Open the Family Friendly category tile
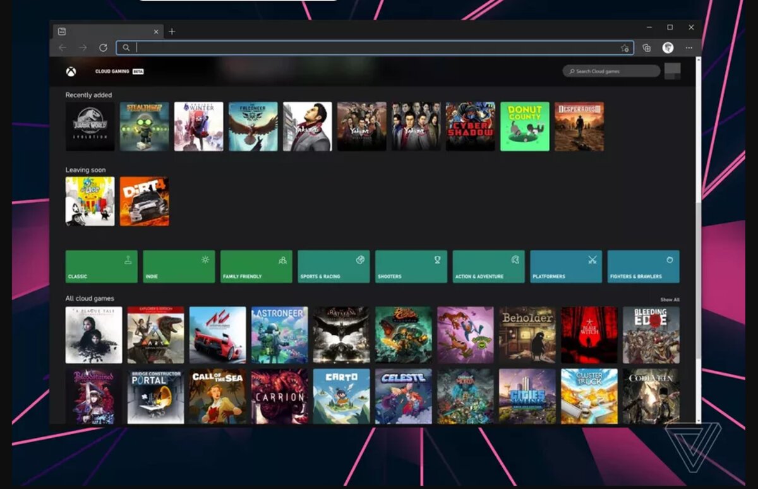 pyautogui.click(x=256, y=267)
